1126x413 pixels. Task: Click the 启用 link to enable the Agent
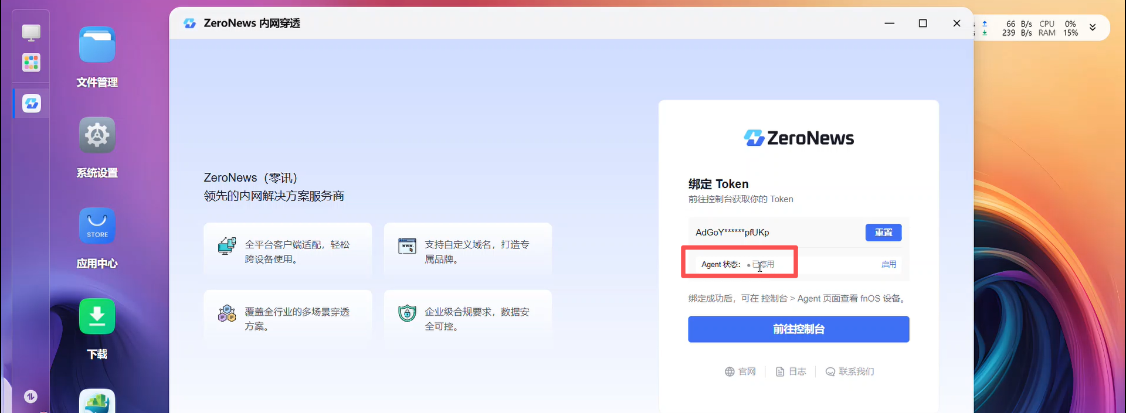[x=888, y=264]
